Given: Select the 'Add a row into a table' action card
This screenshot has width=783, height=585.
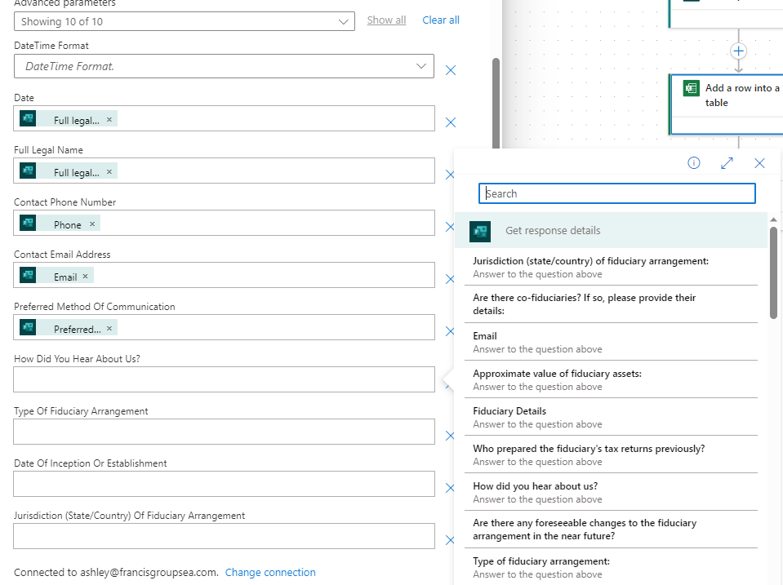Looking at the screenshot, I should (x=727, y=104).
